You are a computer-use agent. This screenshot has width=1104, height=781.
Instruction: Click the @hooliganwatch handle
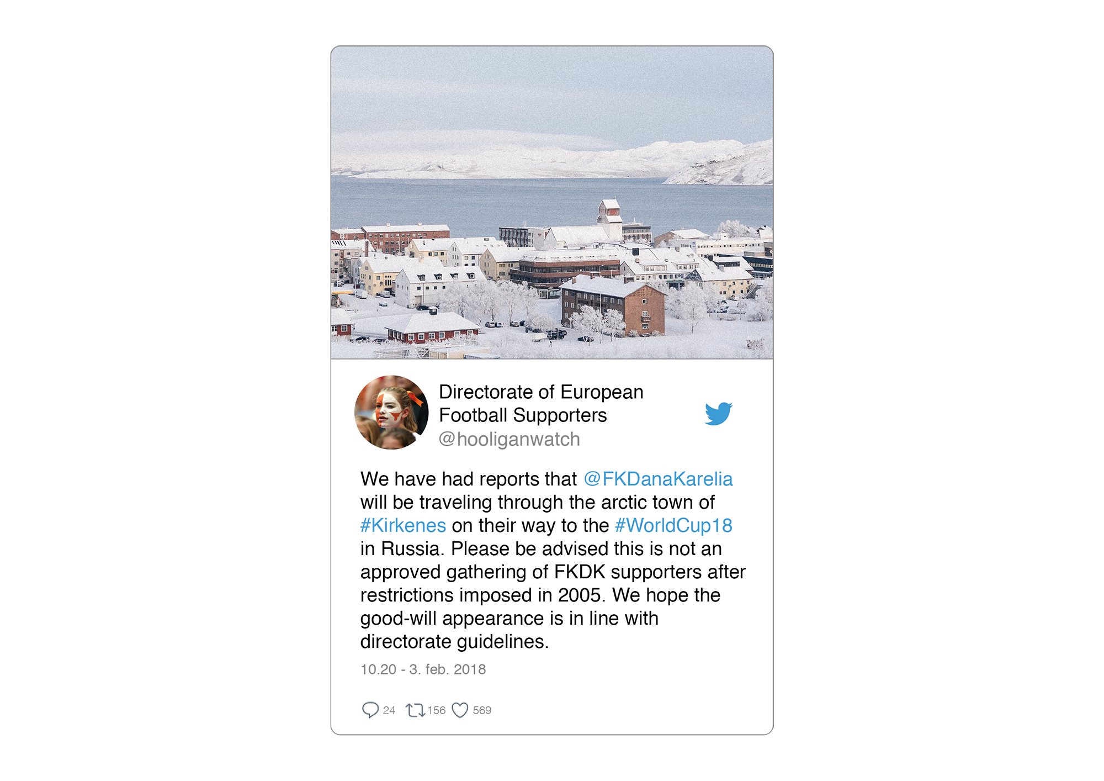tap(509, 439)
